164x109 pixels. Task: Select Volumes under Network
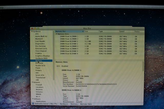39,92
